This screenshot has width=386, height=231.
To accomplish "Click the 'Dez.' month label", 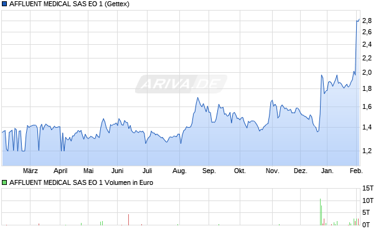I will pos(300,171).
